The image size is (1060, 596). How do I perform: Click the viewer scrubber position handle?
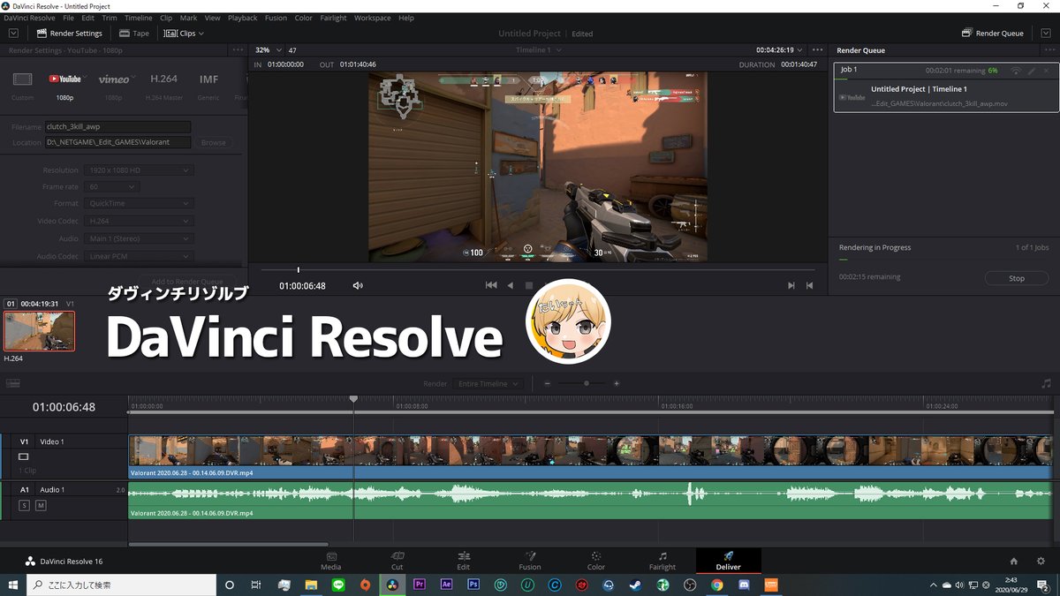299,269
